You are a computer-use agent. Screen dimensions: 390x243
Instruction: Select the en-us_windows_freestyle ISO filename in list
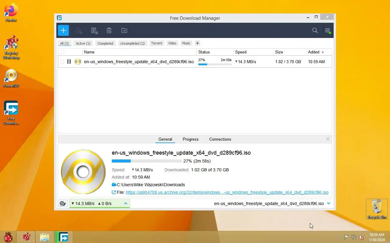[139, 62]
